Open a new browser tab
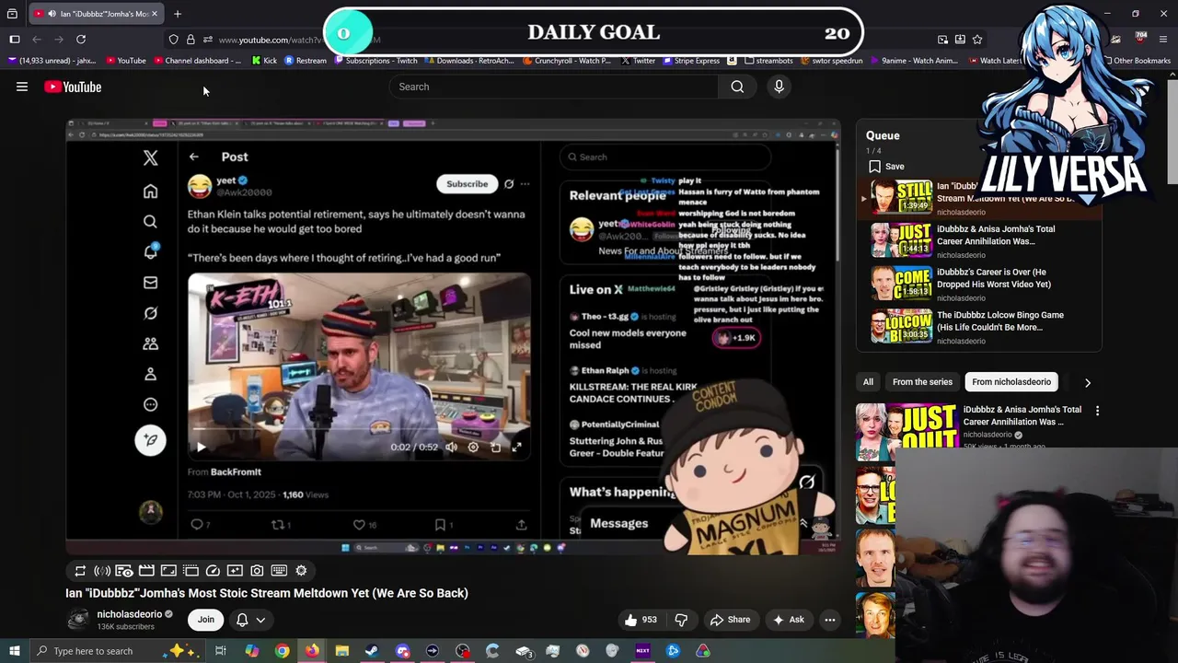1178x663 pixels. coord(178,14)
